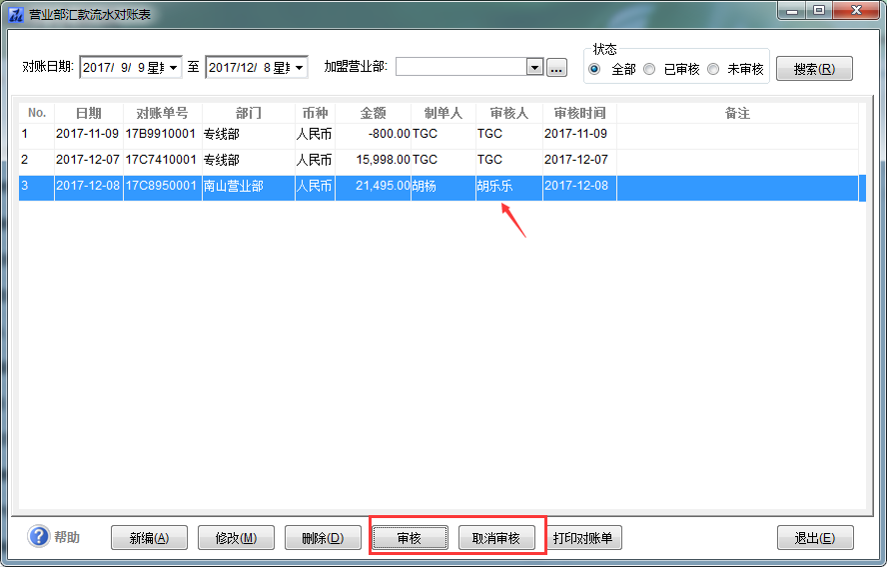Select the 未审核 status radio button
This screenshot has width=887, height=567.
[x=713, y=69]
